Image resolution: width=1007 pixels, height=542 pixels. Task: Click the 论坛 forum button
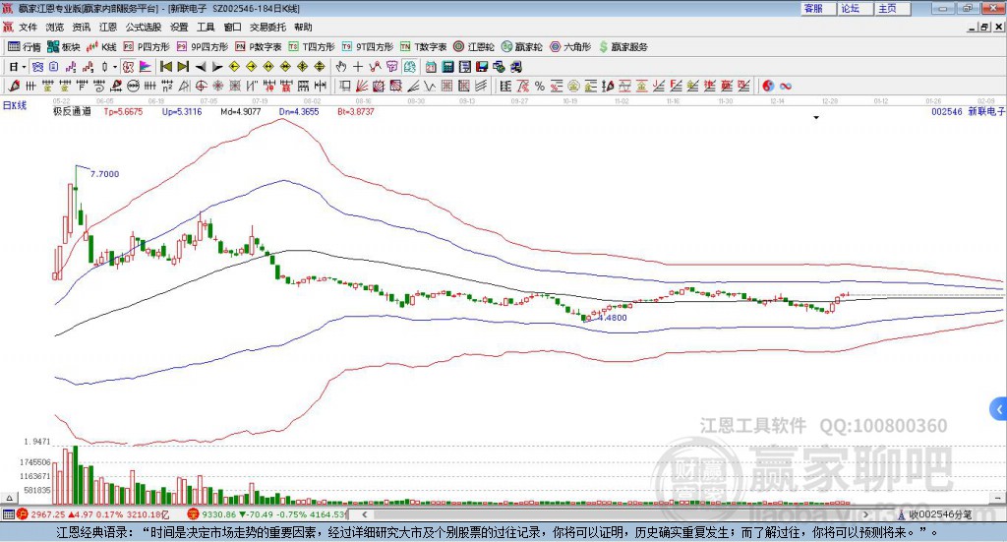855,8
